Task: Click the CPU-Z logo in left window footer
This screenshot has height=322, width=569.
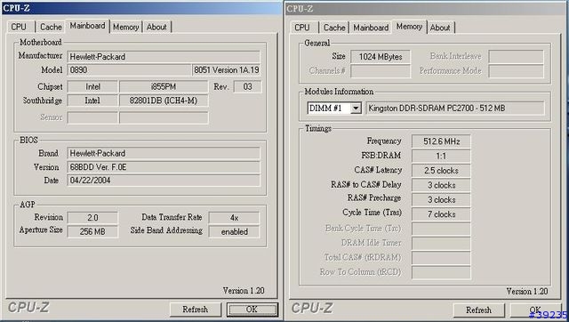Action: click(28, 308)
